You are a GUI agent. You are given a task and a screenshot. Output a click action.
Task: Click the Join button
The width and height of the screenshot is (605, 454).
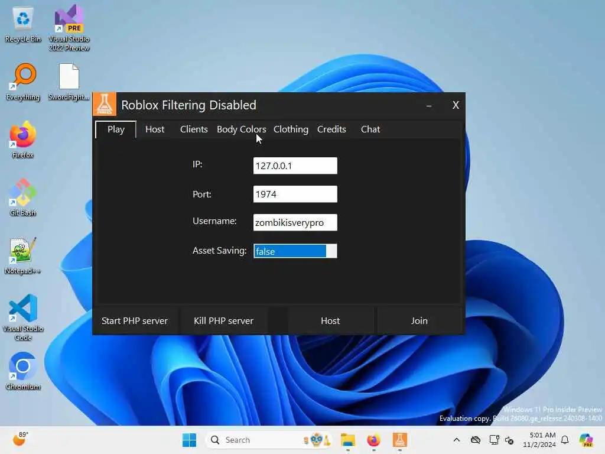point(419,321)
